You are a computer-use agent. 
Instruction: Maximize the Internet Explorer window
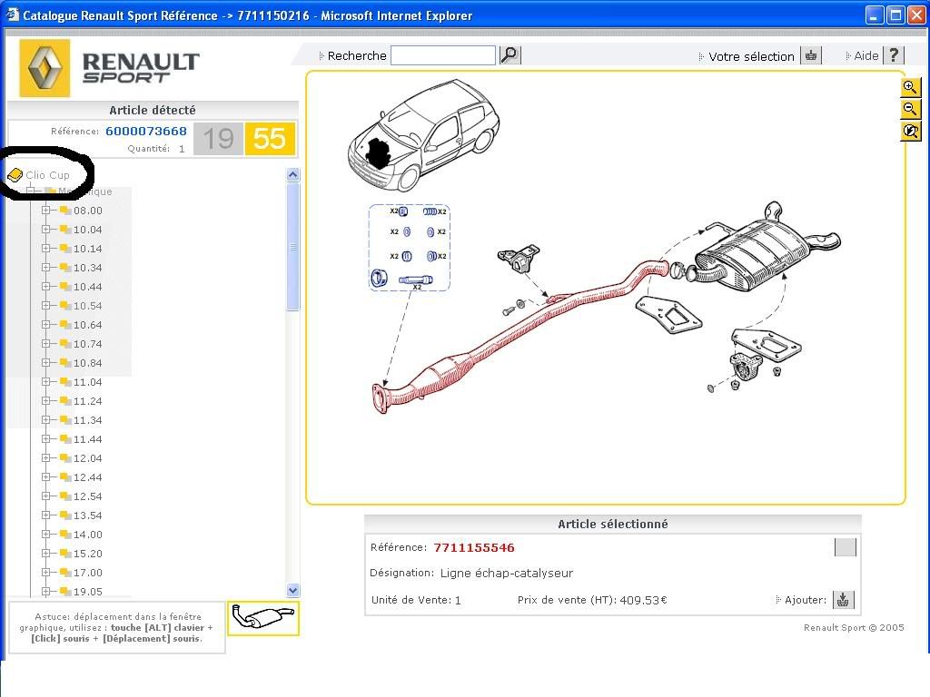895,15
